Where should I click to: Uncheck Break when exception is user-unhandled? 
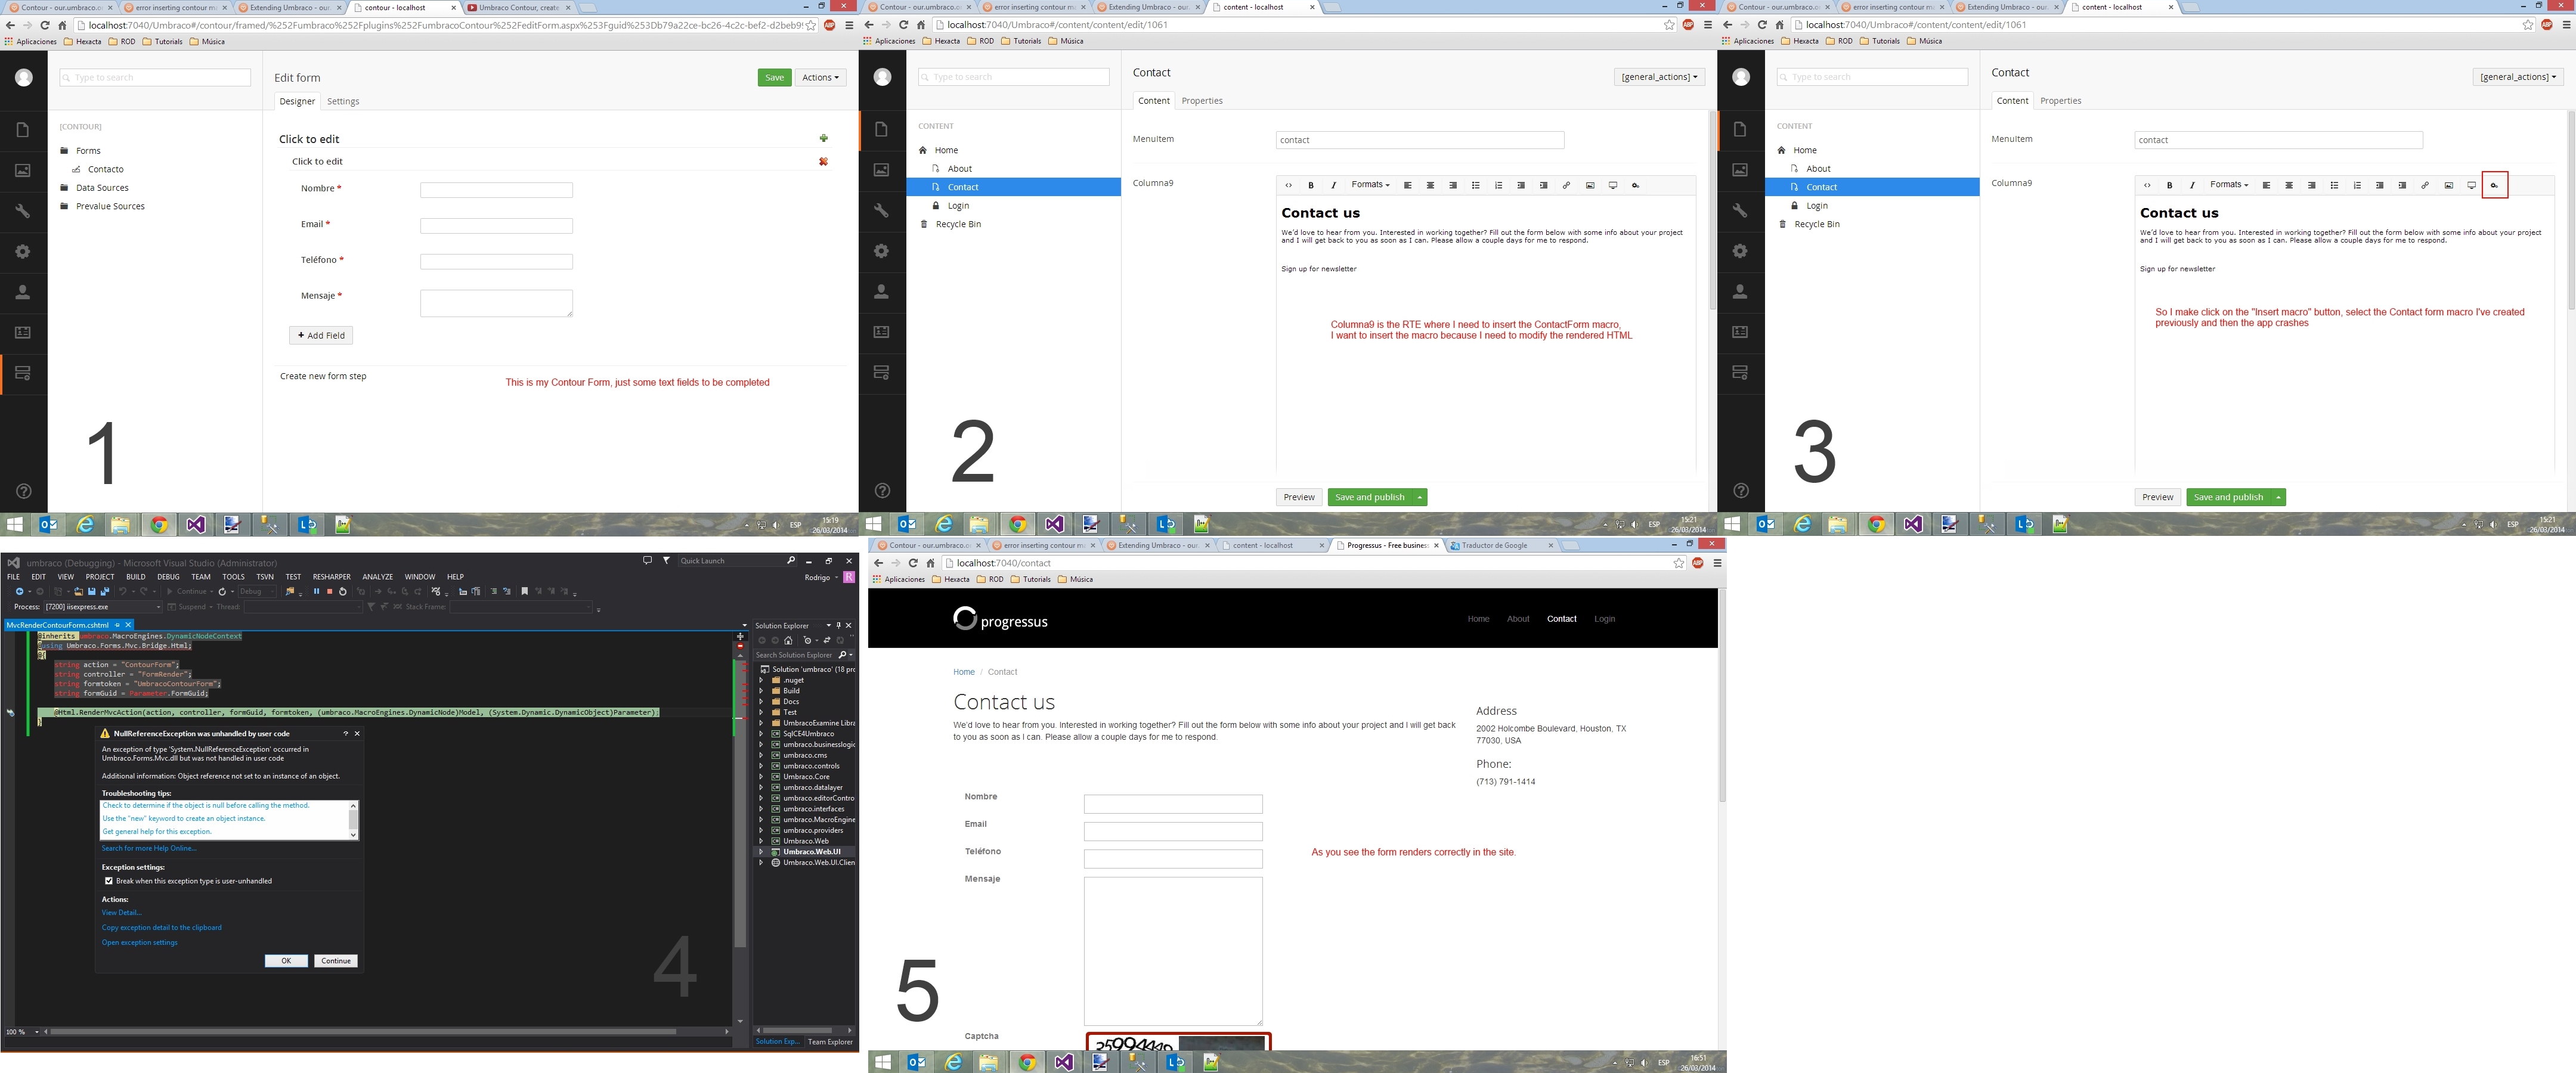click(x=109, y=881)
